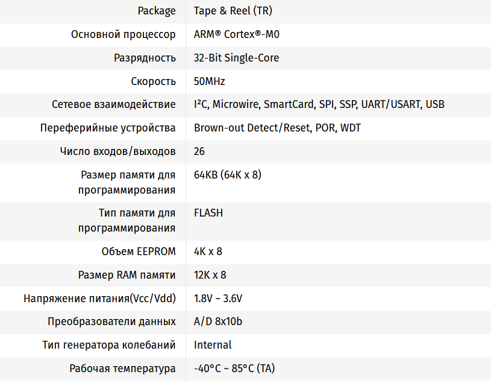The width and height of the screenshot is (491, 383).
Task: Click the 'Package' label cell
Action: point(157,11)
